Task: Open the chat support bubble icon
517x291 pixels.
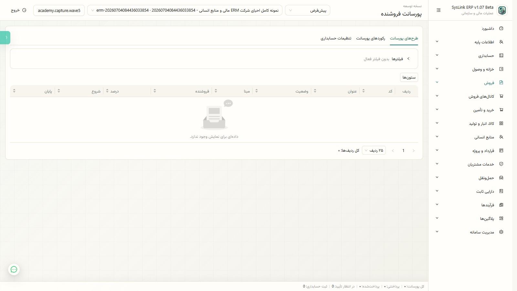Action: click(x=14, y=269)
